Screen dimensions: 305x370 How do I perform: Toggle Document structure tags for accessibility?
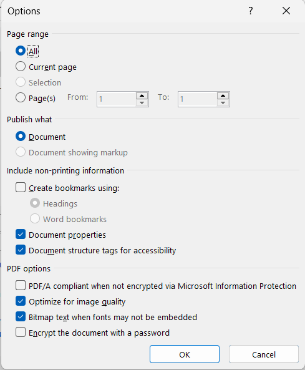pos(21,250)
